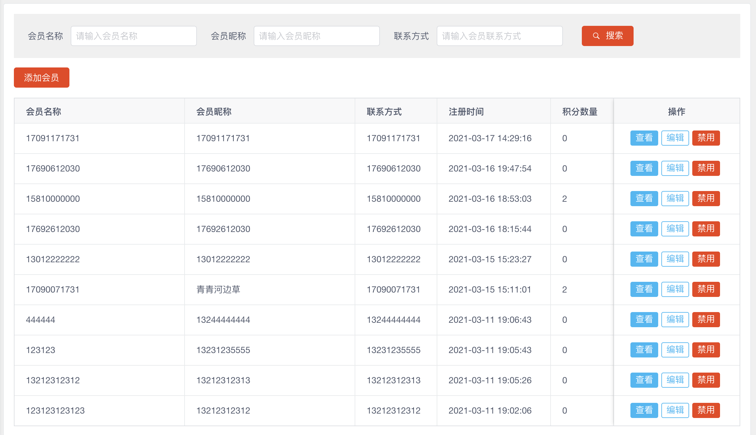Open 查看 for member 123123

tap(644, 350)
